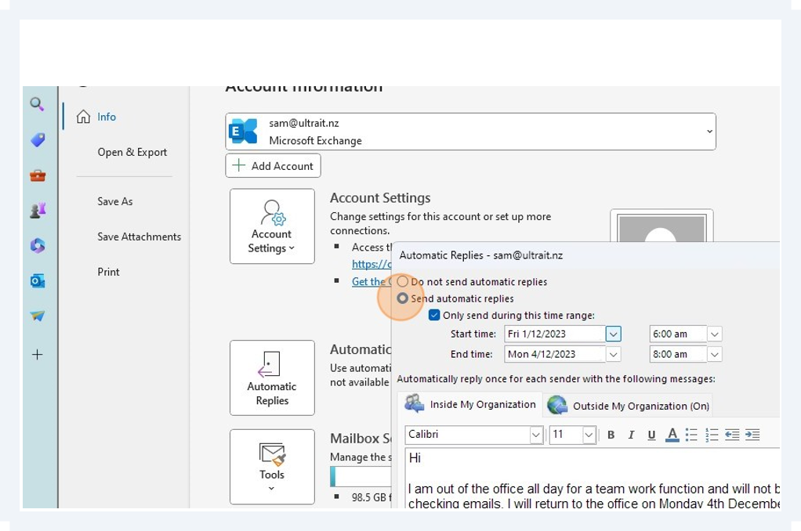Viewport: 801px width, 531px height.
Task: Open the paper plane icon in sidebar
Action: 38,316
